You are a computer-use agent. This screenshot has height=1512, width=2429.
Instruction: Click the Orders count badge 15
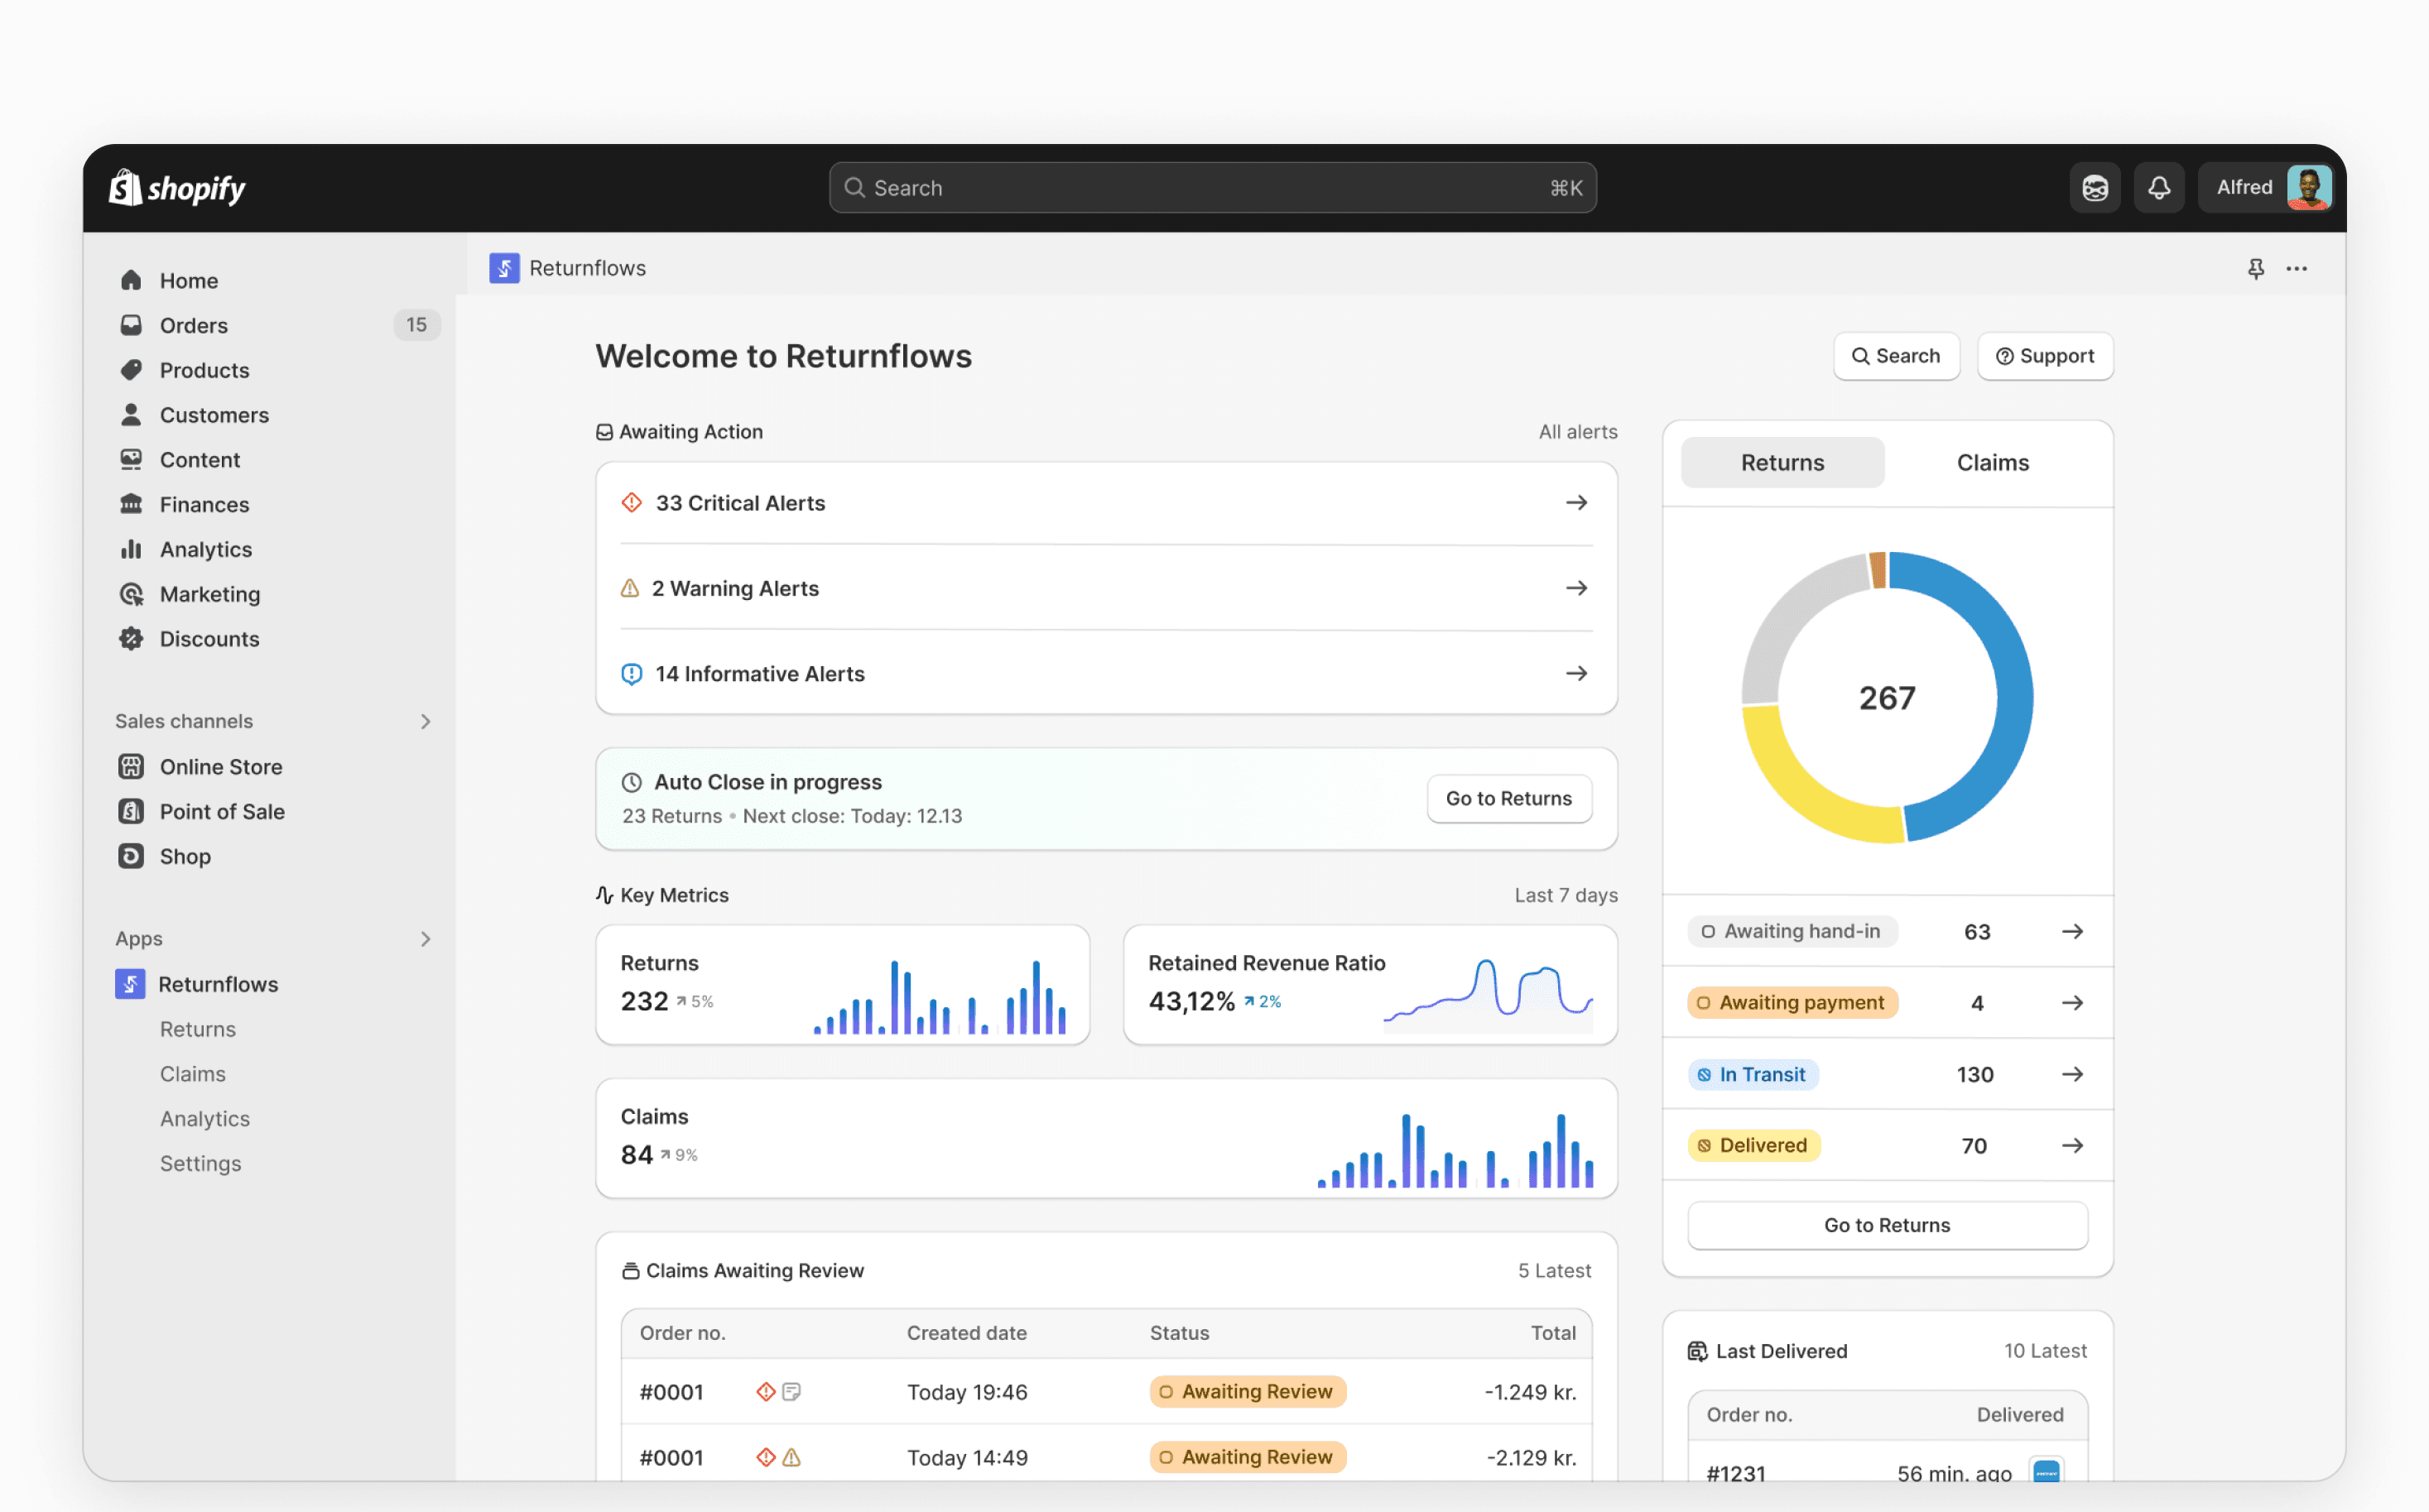(x=416, y=325)
